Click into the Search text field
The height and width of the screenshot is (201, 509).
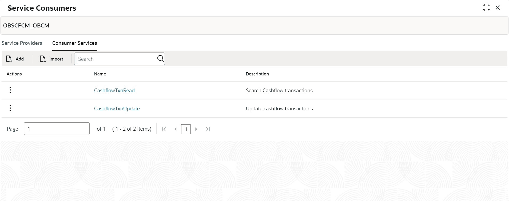[116, 59]
